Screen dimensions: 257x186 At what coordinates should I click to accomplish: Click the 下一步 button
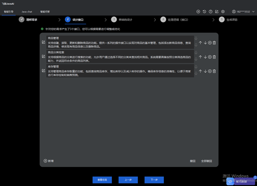[x=154, y=180]
